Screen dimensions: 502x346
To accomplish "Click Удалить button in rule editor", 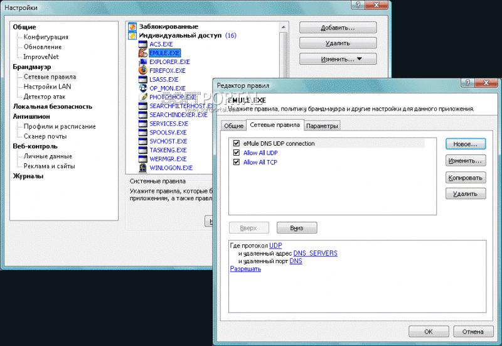I will coord(466,194).
